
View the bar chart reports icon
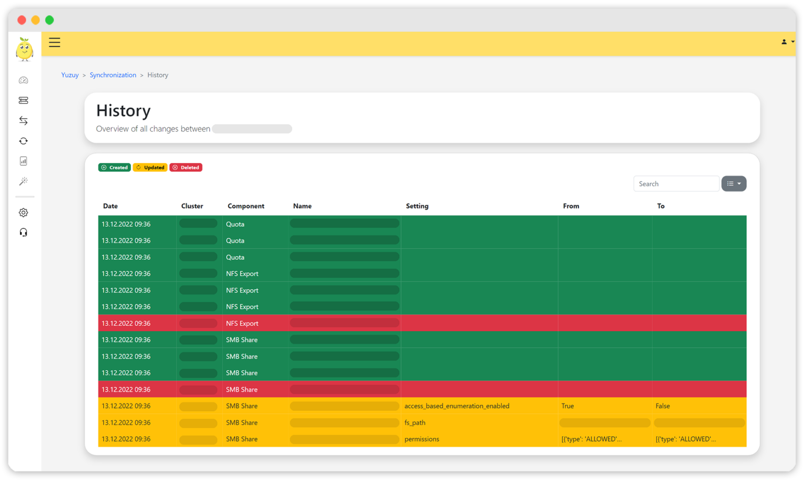click(x=23, y=161)
